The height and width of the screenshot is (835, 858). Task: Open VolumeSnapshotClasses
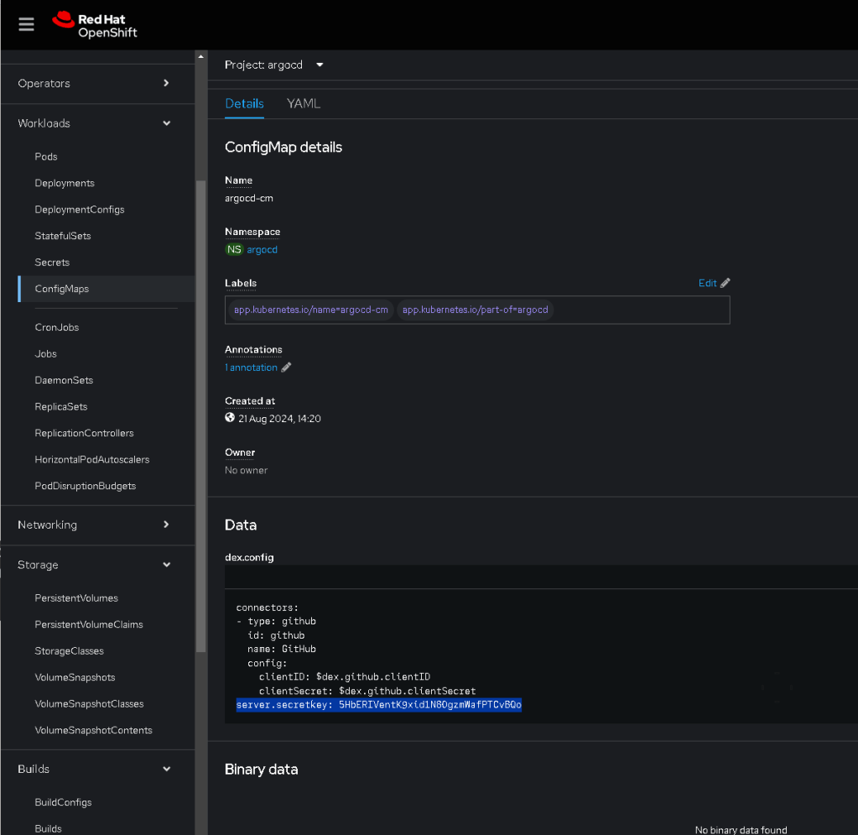point(89,703)
